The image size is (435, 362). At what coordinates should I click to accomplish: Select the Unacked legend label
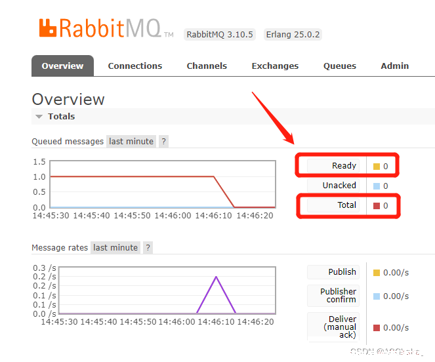point(333,186)
